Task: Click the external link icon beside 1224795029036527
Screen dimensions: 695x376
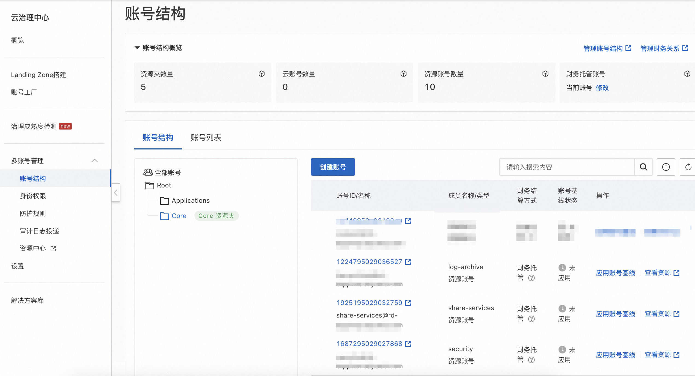Action: pos(408,262)
